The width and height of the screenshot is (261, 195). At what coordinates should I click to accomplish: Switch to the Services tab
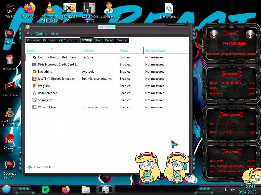coord(122,40)
